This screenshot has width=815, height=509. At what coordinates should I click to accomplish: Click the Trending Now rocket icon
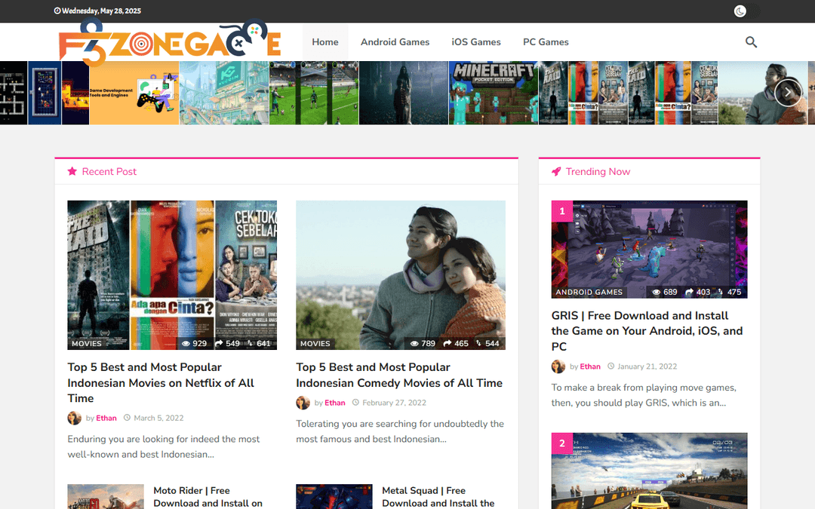[556, 171]
